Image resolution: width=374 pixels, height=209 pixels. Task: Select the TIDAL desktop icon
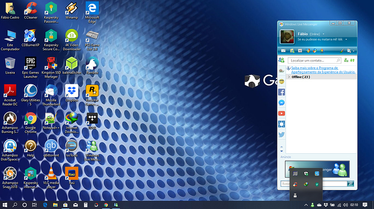tap(92, 121)
